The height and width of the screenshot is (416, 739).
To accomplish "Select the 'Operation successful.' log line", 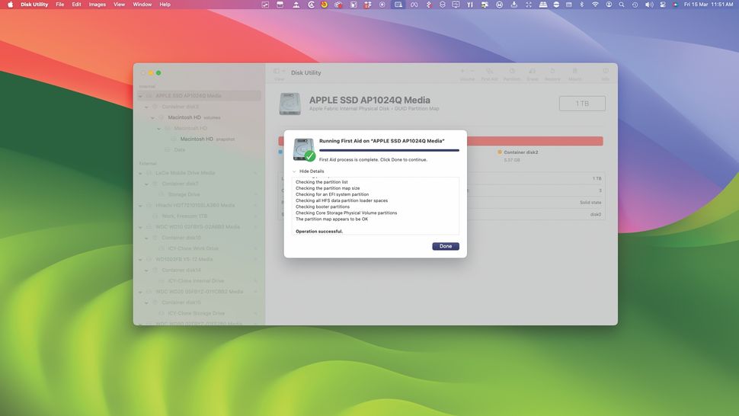I will tap(319, 232).
